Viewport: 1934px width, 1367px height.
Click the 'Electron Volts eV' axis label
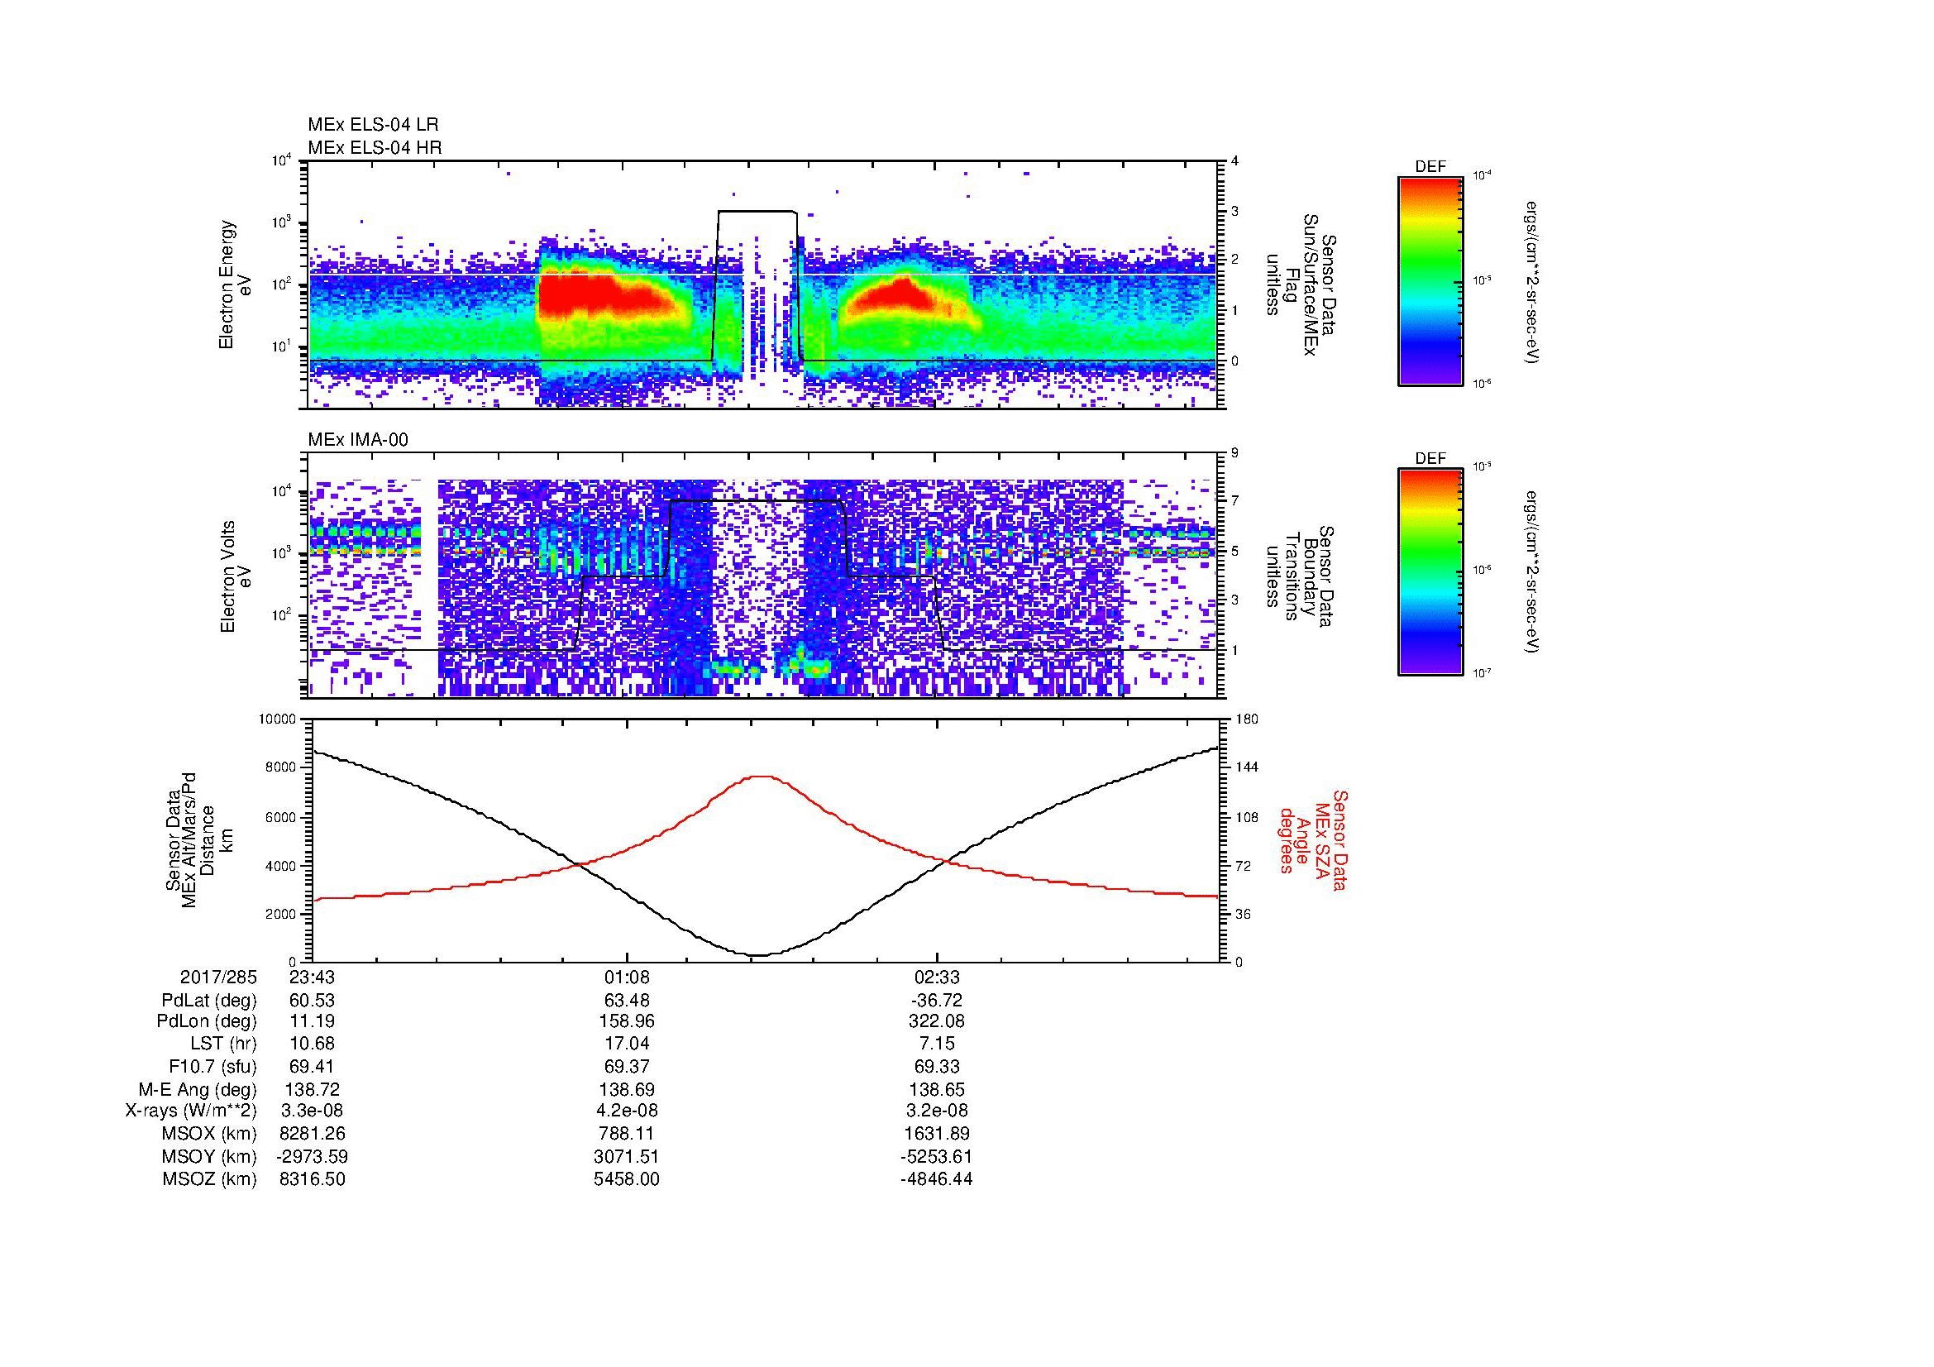(x=236, y=576)
